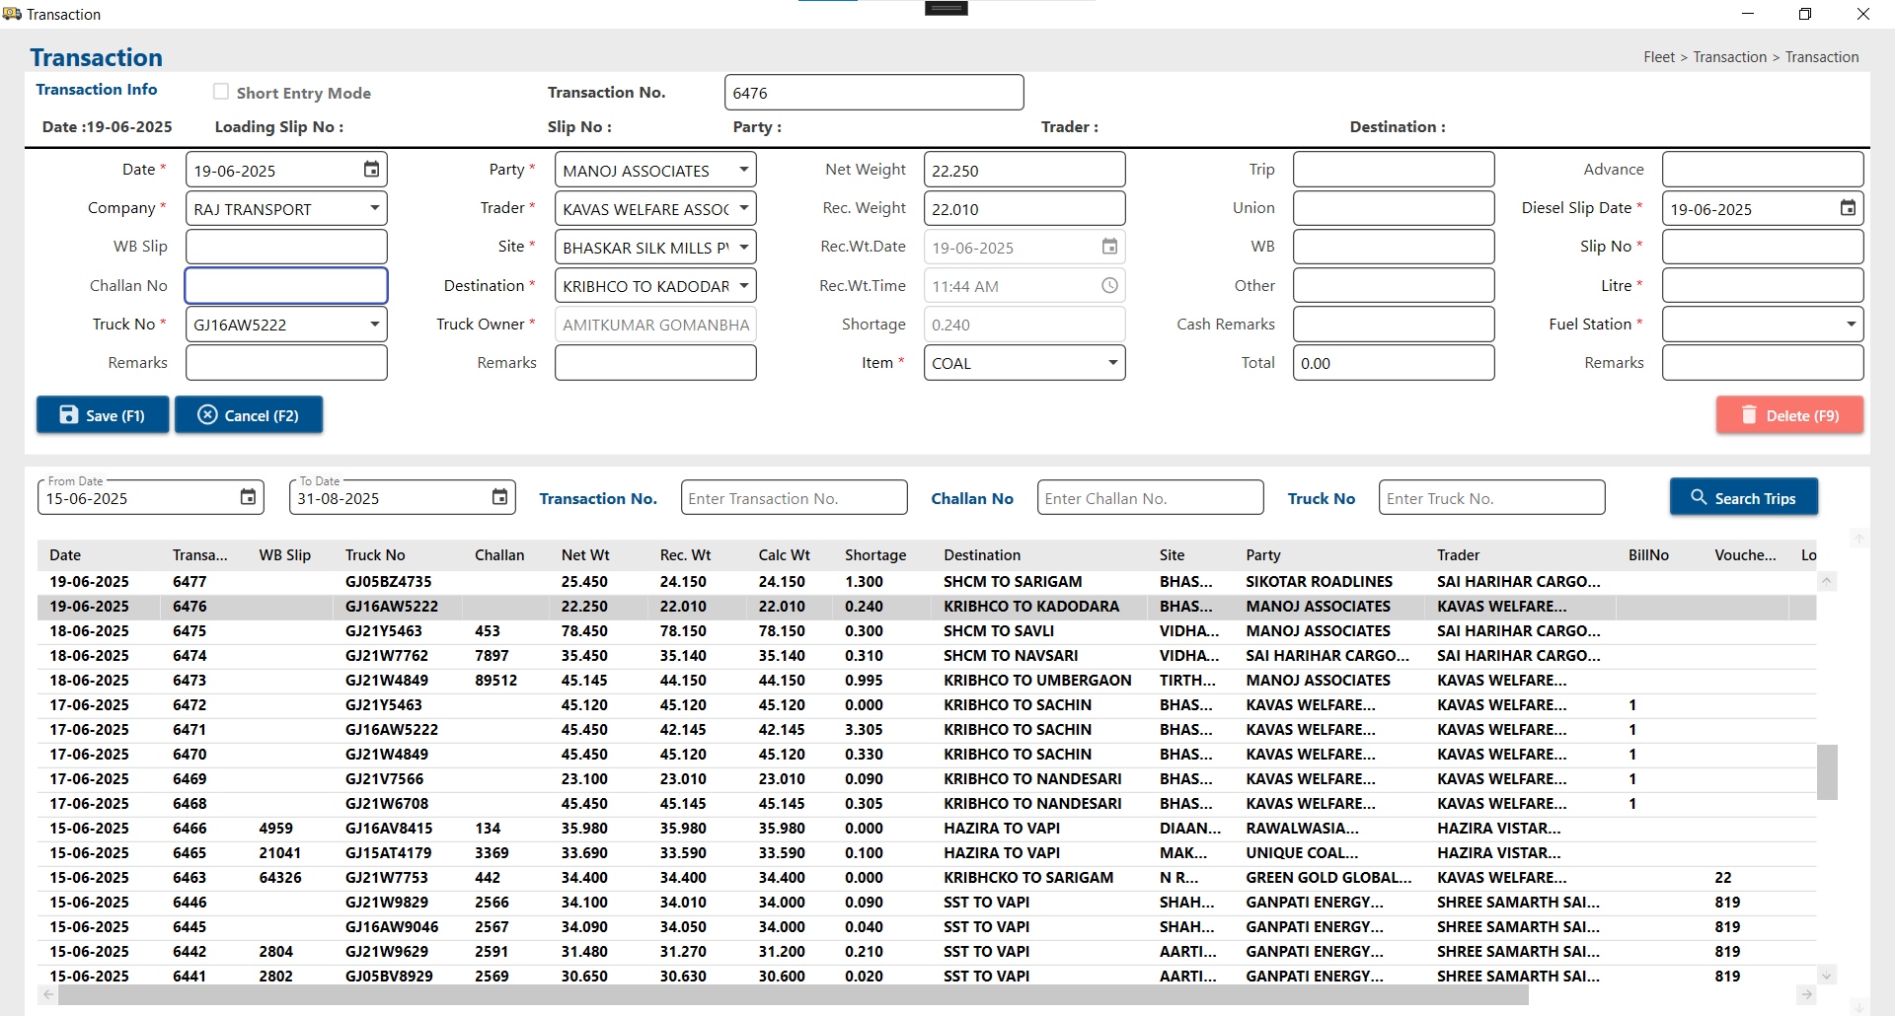
Task: Enable Short Entry Mode checkbox
Action: coord(221,92)
